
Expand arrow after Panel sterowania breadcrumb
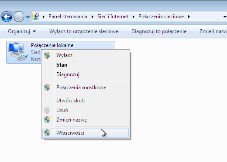(x=93, y=17)
